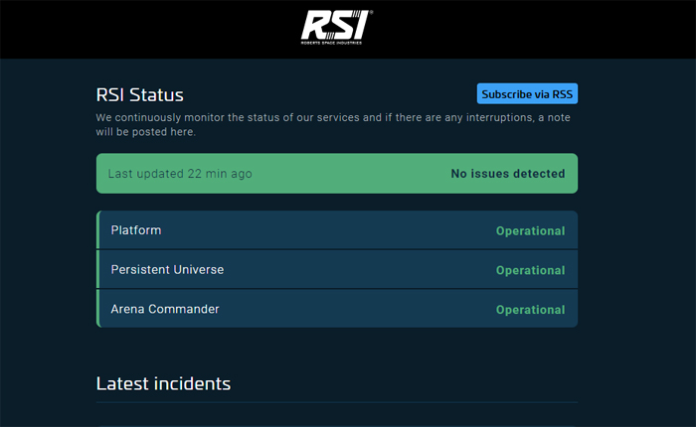Click the empty middle of the Platform row

tap(328, 230)
